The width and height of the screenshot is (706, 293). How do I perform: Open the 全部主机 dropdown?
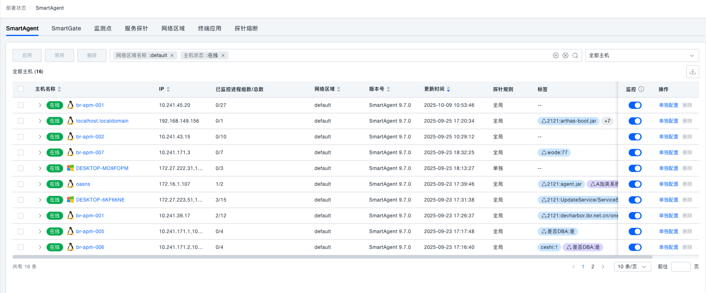tap(642, 55)
